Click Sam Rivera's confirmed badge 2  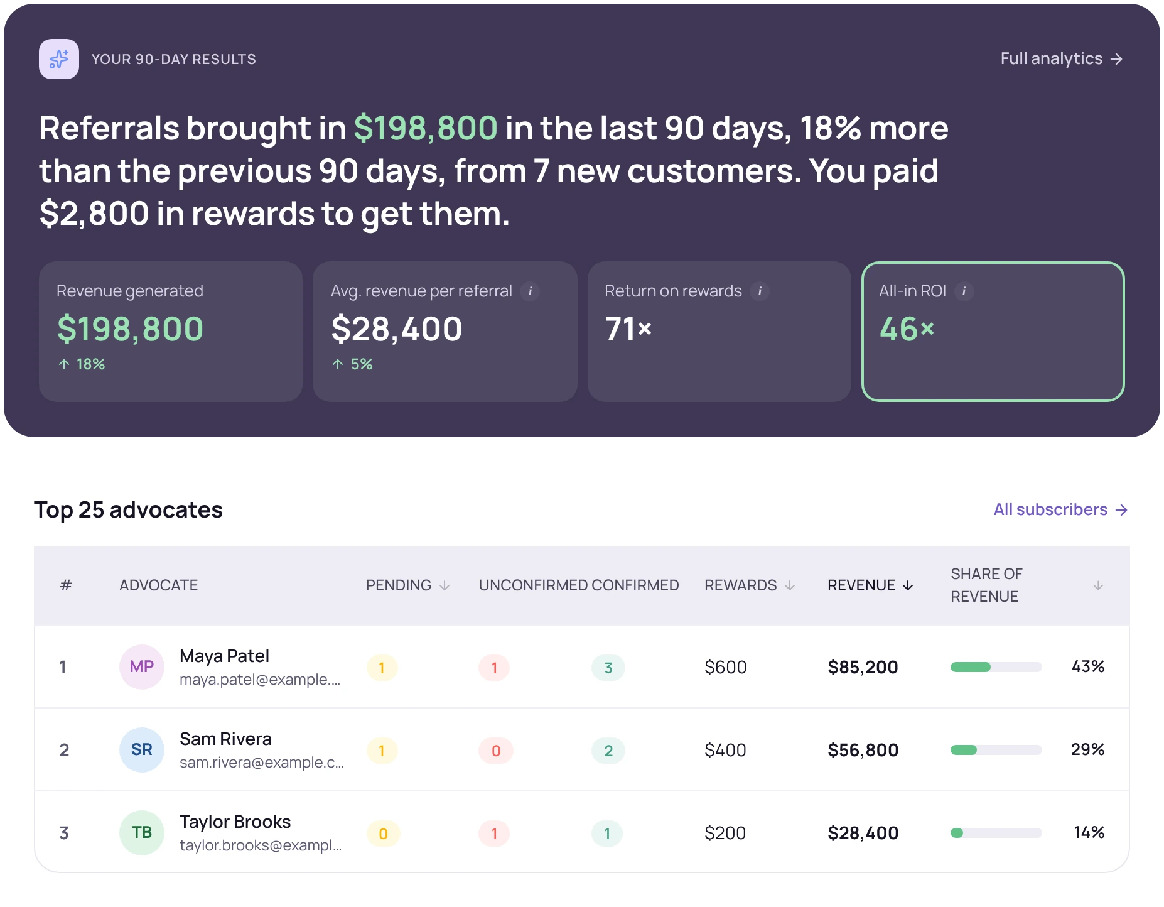(x=608, y=751)
